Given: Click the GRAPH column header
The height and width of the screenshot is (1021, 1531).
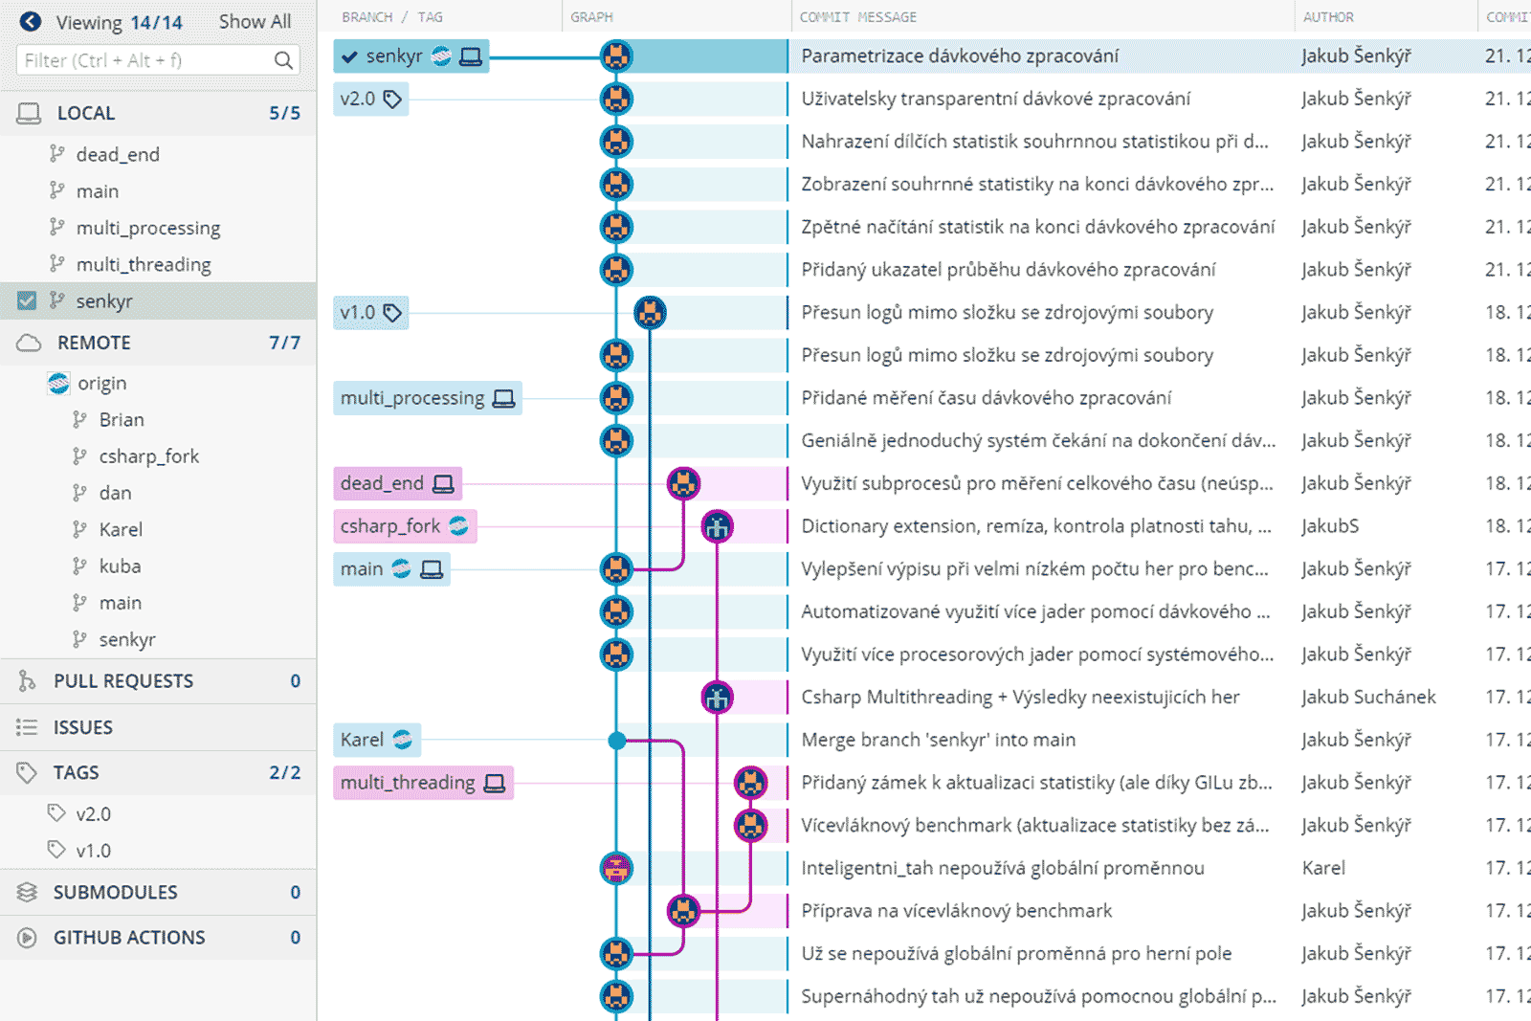Looking at the screenshot, I should [x=591, y=17].
